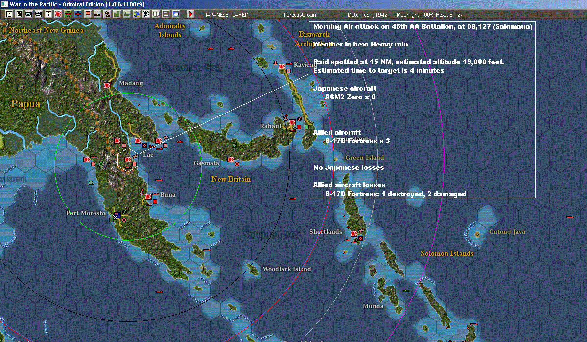Click 'No Japanese losses' text
587x342 pixels.
[349, 168]
